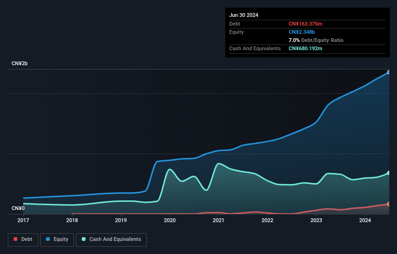The height and width of the screenshot is (254, 397).
Task: Select the 2021 x-axis label
Action: click(219, 220)
